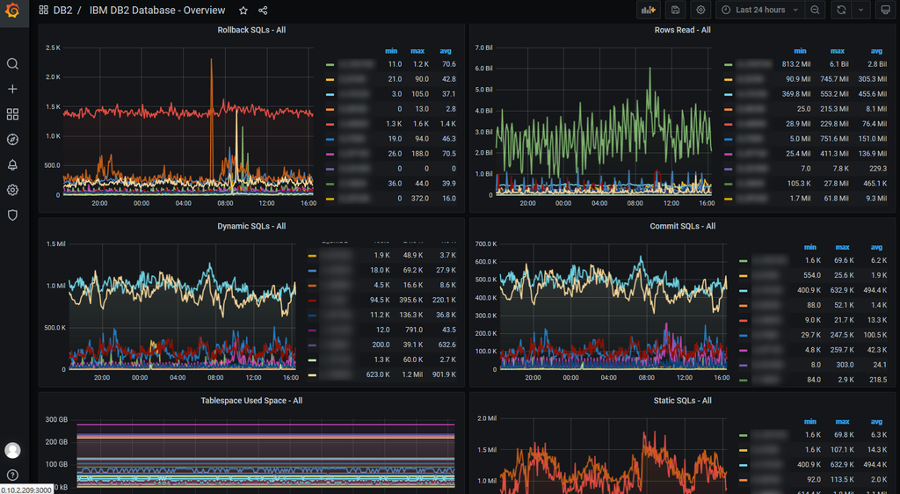
Task: Open the Grafana home logo
Action: tap(12, 11)
